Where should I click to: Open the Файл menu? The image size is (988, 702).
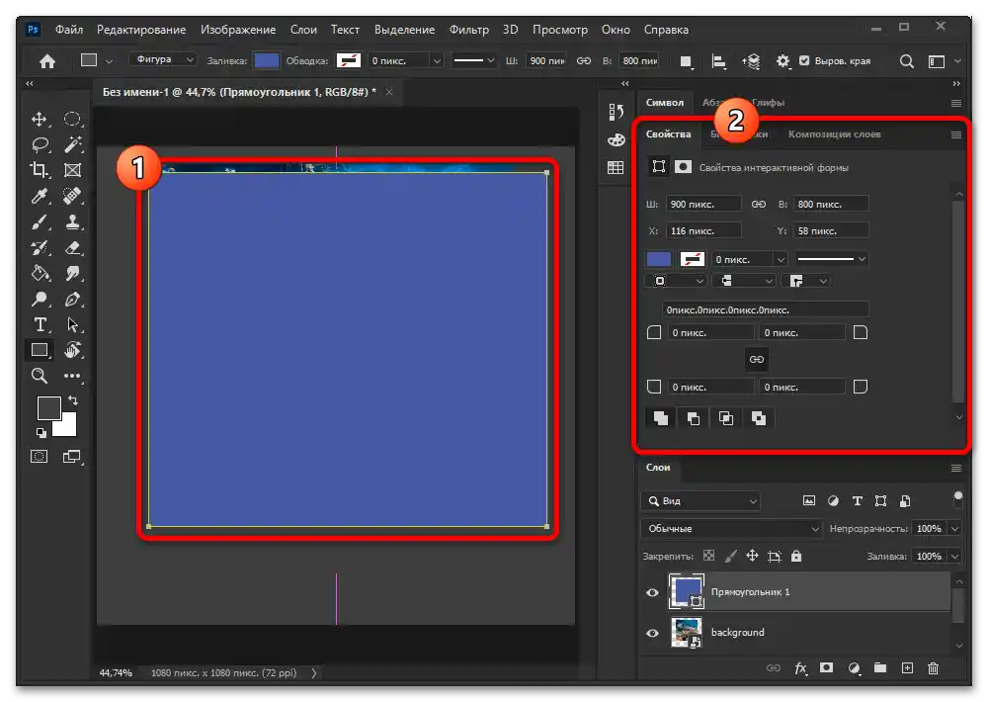(x=69, y=30)
